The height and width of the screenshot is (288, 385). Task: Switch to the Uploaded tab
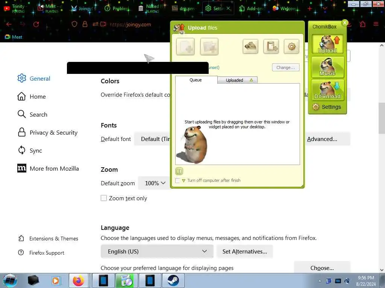tap(238, 80)
